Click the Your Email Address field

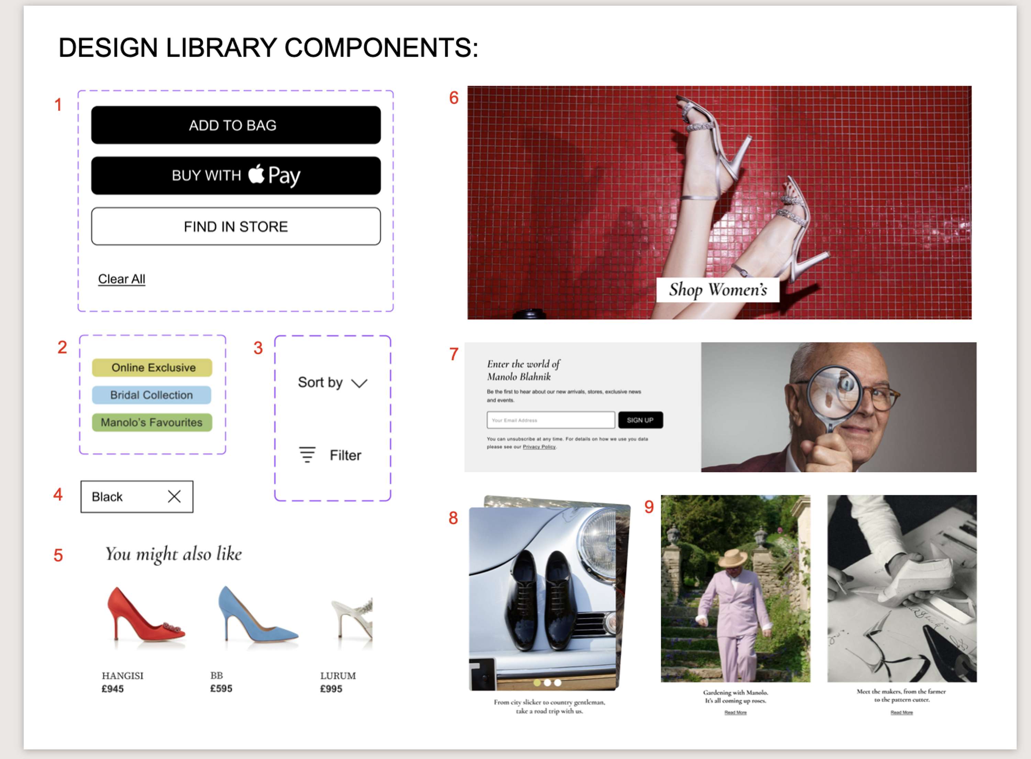tap(551, 420)
